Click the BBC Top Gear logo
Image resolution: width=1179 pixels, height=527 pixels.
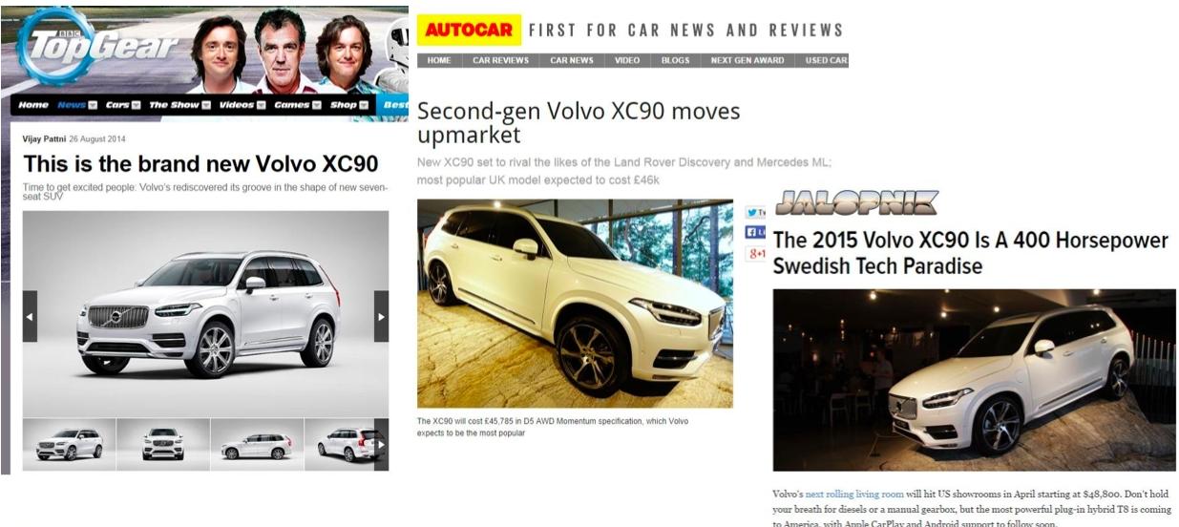[97, 44]
